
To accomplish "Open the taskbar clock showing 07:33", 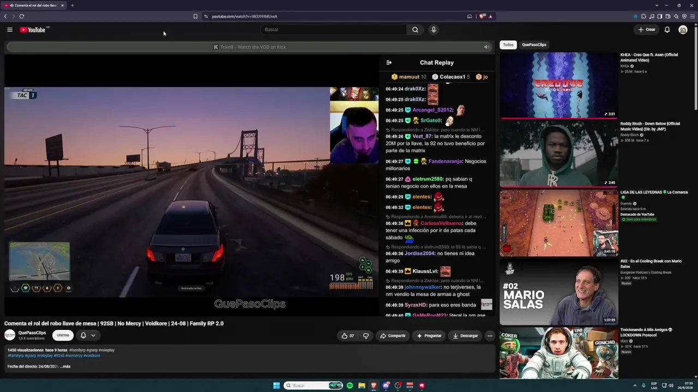I will tap(685, 385).
